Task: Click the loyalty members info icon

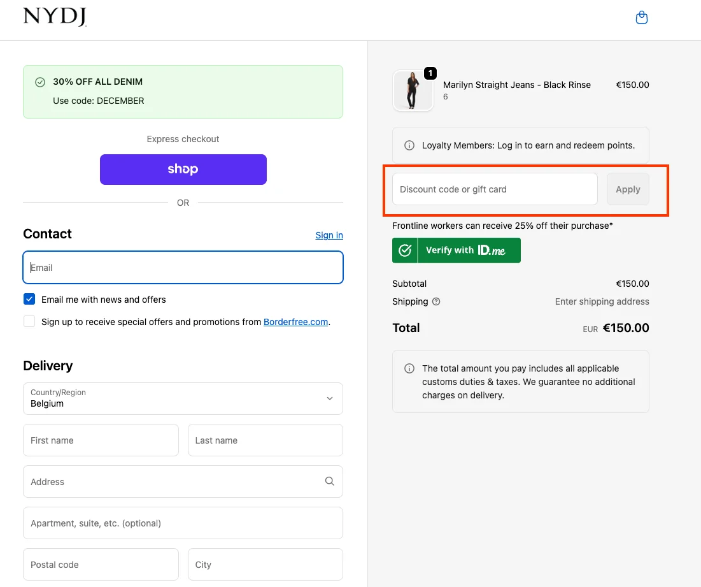Action: (x=409, y=145)
